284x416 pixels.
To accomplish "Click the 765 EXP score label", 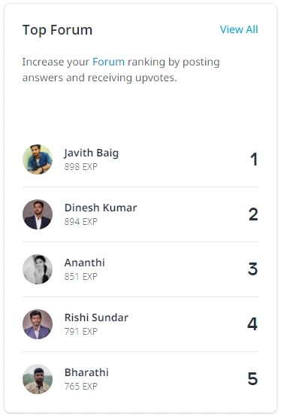I will pyautogui.click(x=81, y=387).
